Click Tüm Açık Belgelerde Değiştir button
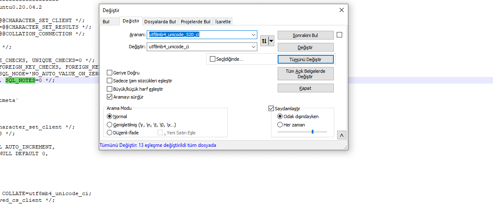The height and width of the screenshot is (208, 493). click(x=306, y=74)
